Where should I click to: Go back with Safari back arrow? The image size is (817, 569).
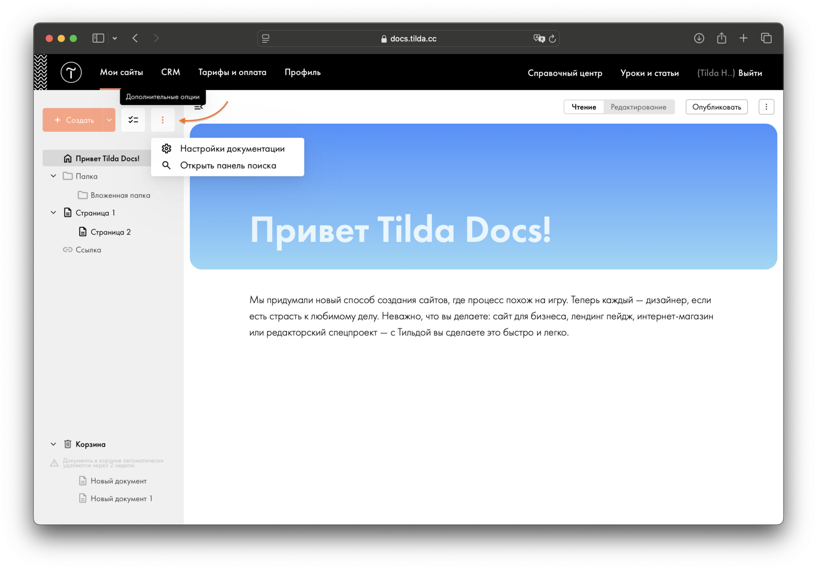pos(135,38)
